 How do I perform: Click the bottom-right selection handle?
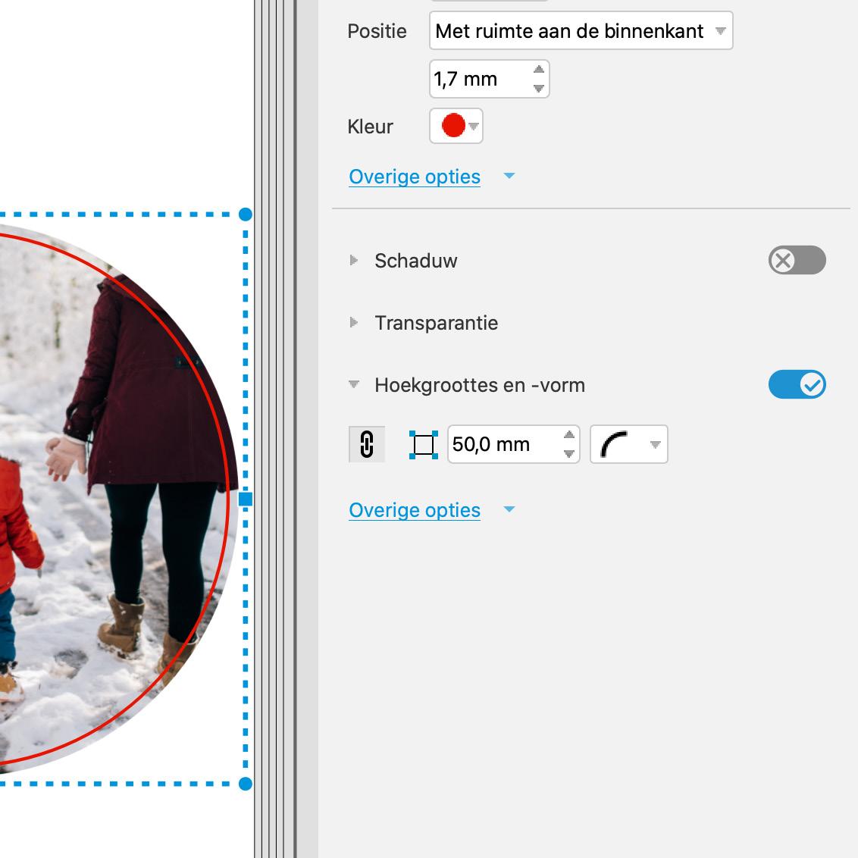tap(246, 784)
